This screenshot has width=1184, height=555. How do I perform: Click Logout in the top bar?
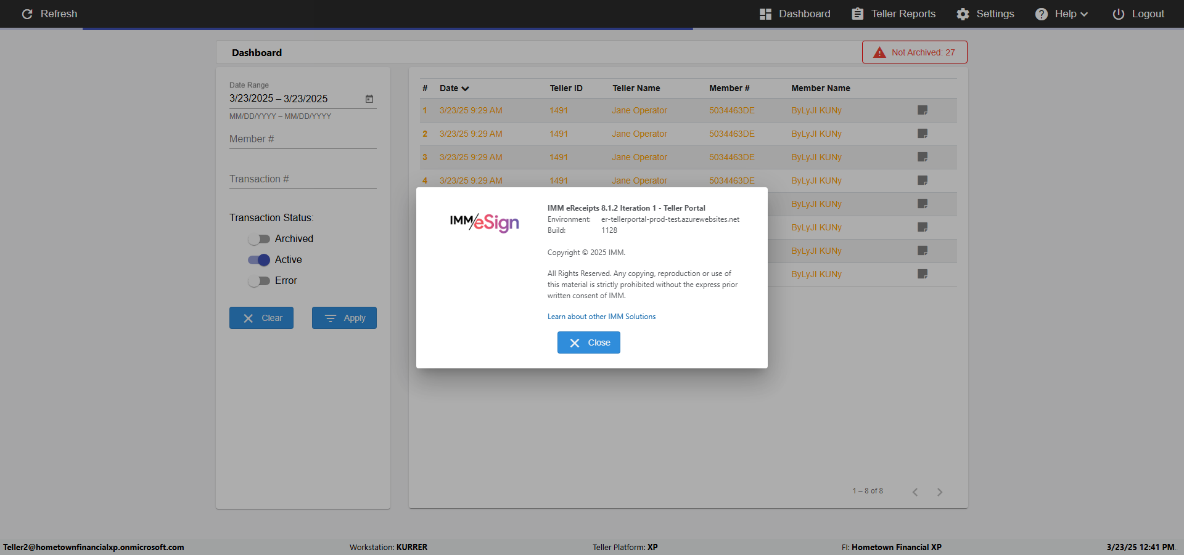click(x=1138, y=14)
